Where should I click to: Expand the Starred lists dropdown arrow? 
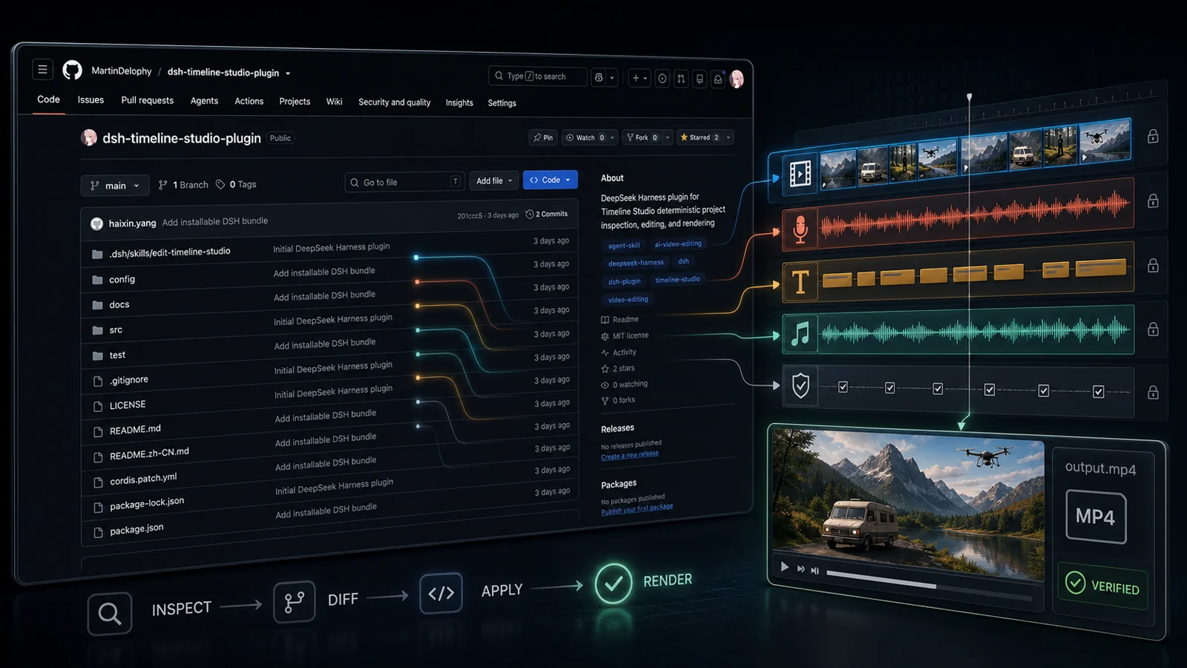point(729,137)
